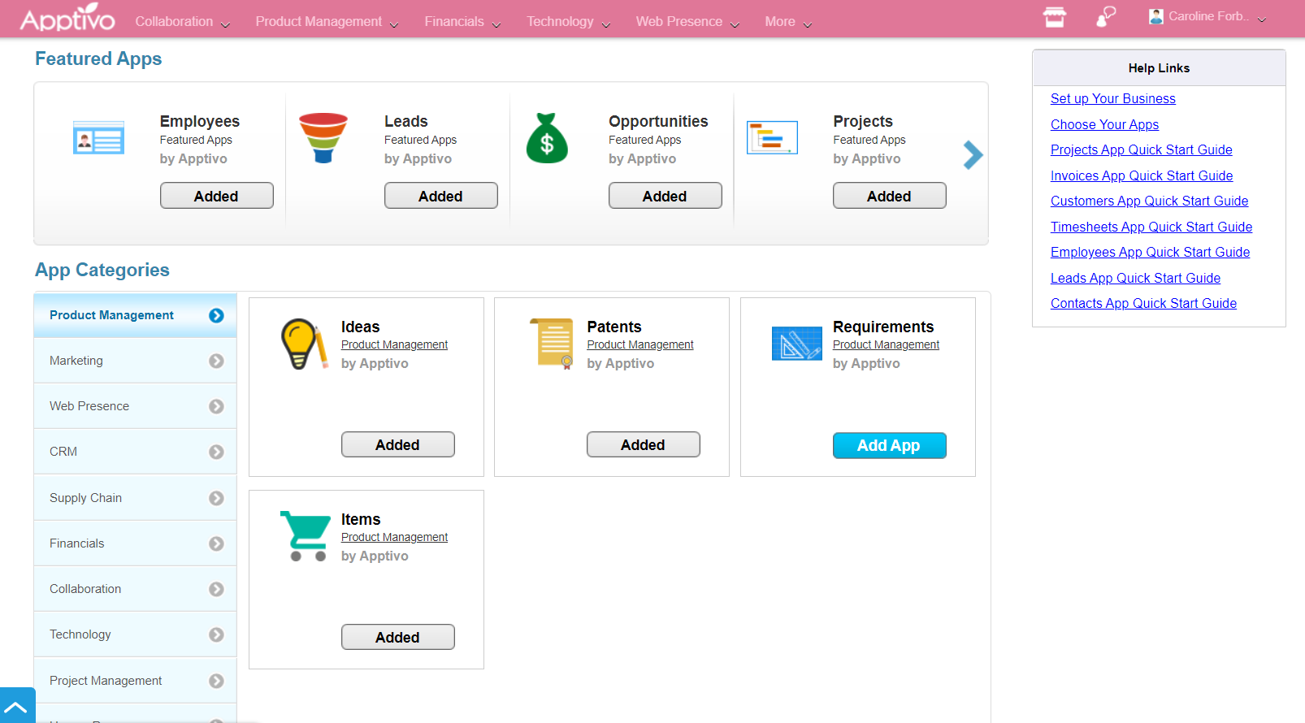Click the Added button under Opportunities

[x=665, y=196]
